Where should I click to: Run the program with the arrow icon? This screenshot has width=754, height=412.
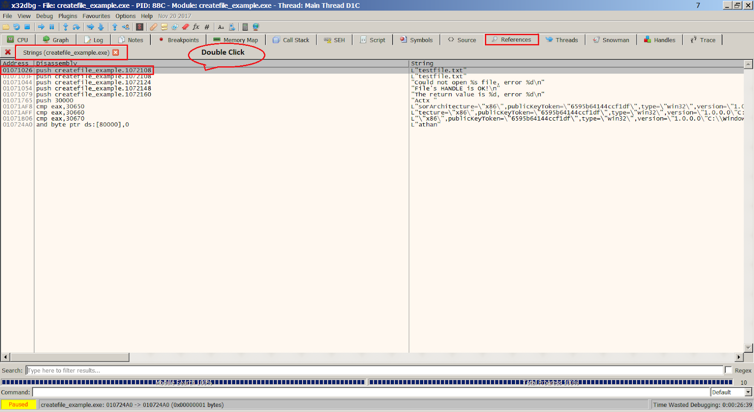(x=41, y=27)
